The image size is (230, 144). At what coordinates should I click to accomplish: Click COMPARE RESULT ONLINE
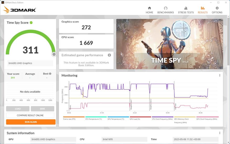click(30, 115)
